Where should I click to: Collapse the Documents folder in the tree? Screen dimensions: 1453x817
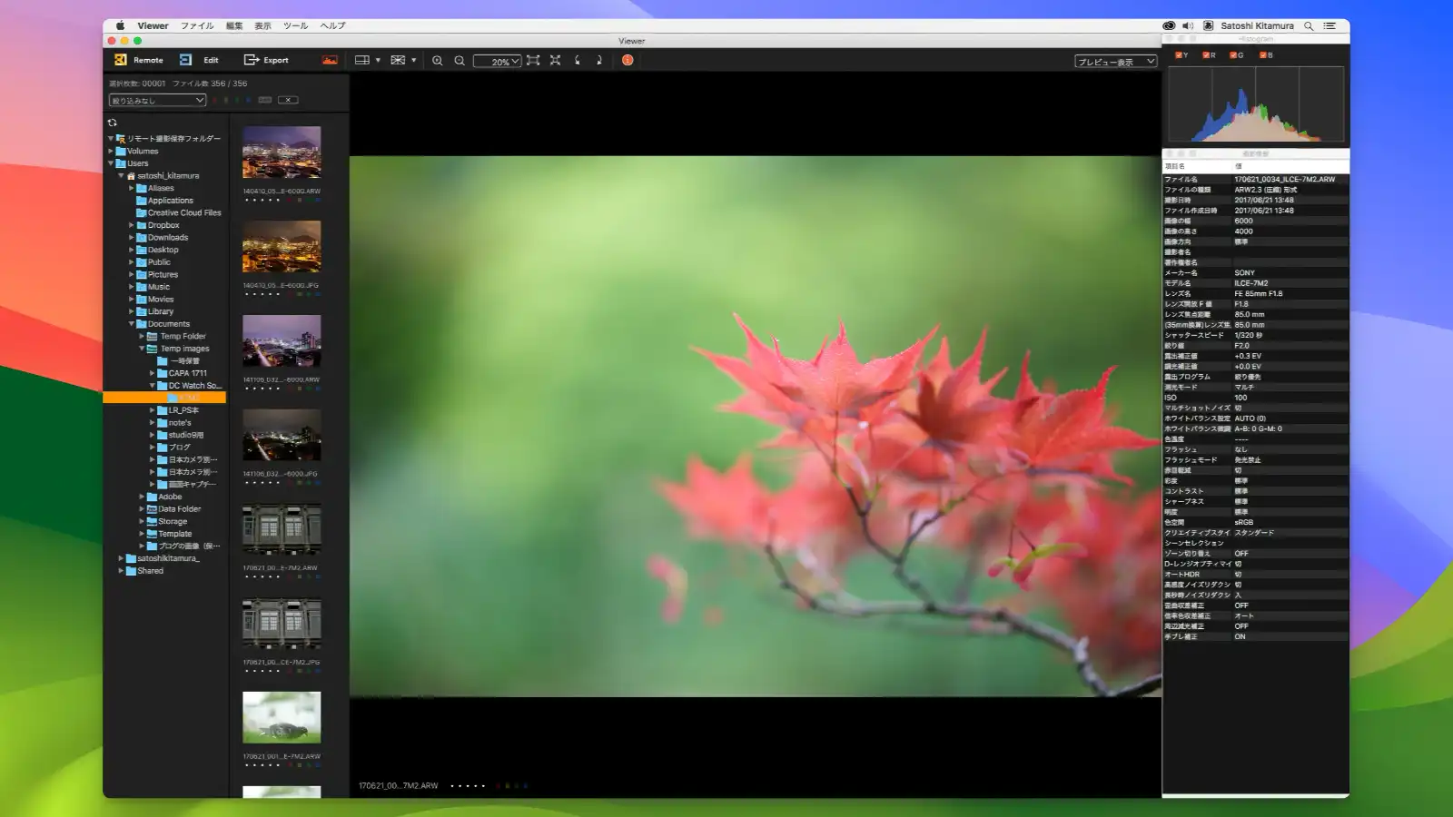point(133,323)
